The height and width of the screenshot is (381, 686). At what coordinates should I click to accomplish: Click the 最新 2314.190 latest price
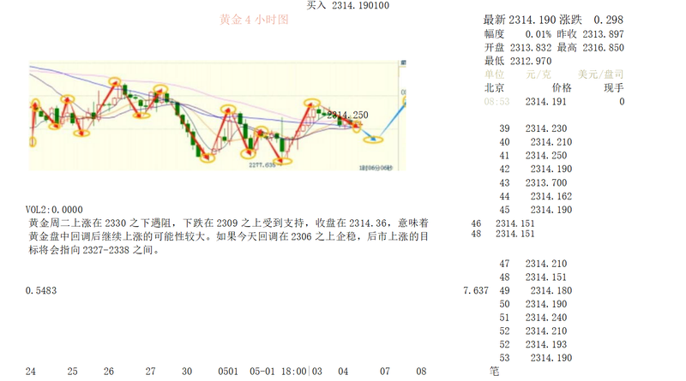click(x=520, y=20)
